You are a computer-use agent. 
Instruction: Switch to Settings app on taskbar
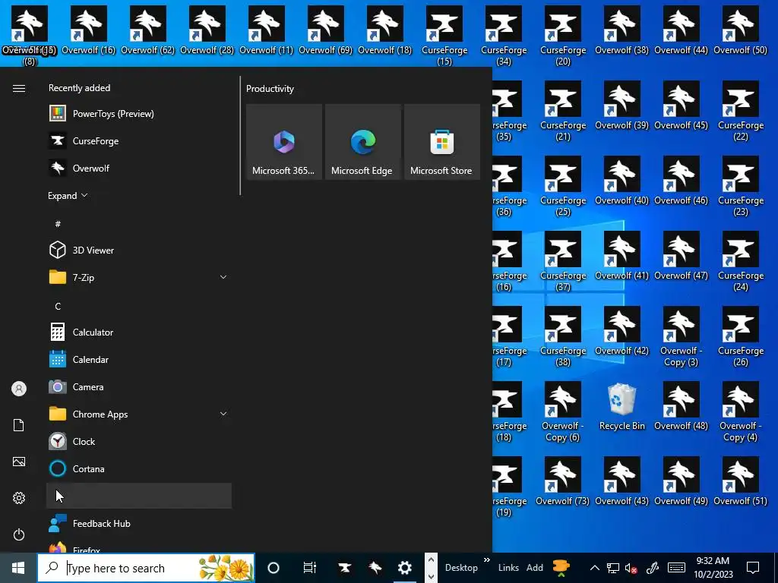[x=405, y=568]
